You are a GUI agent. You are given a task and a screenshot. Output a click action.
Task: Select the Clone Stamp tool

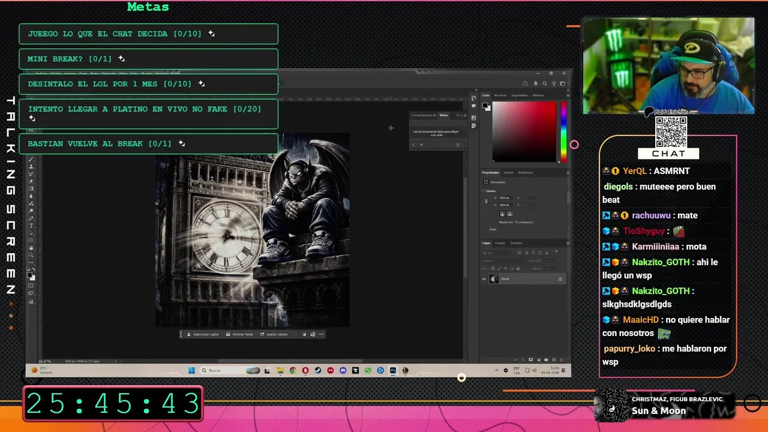[31, 166]
